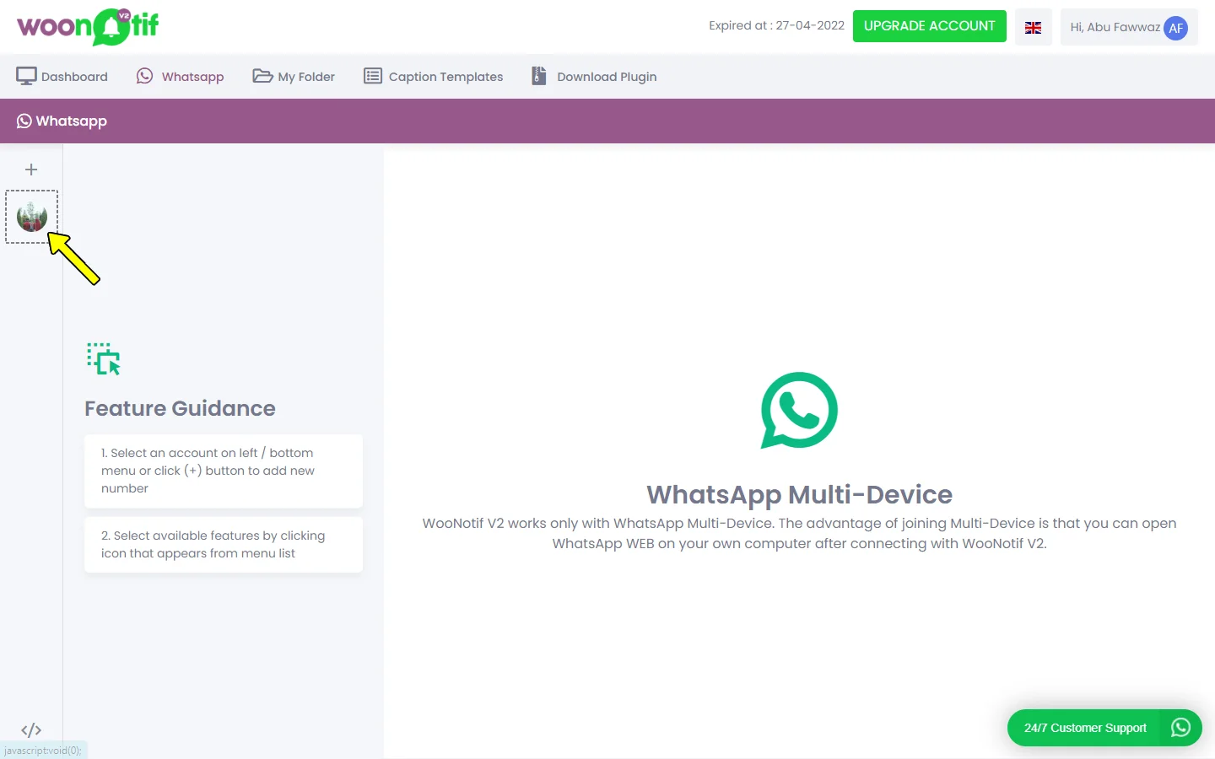Open My Folder from navigation
This screenshot has width=1215, height=759.
[x=294, y=77]
